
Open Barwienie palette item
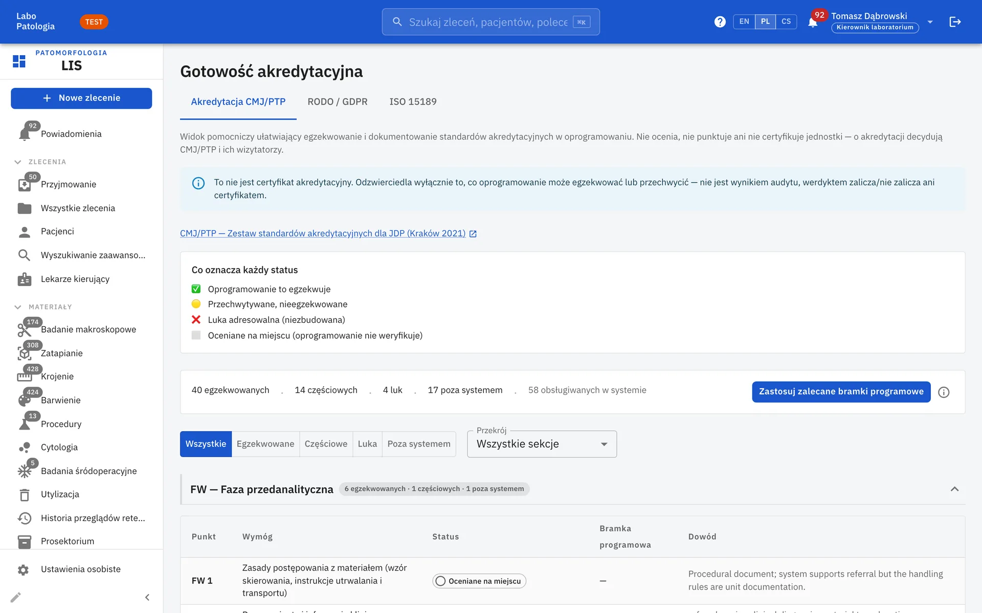coord(82,400)
